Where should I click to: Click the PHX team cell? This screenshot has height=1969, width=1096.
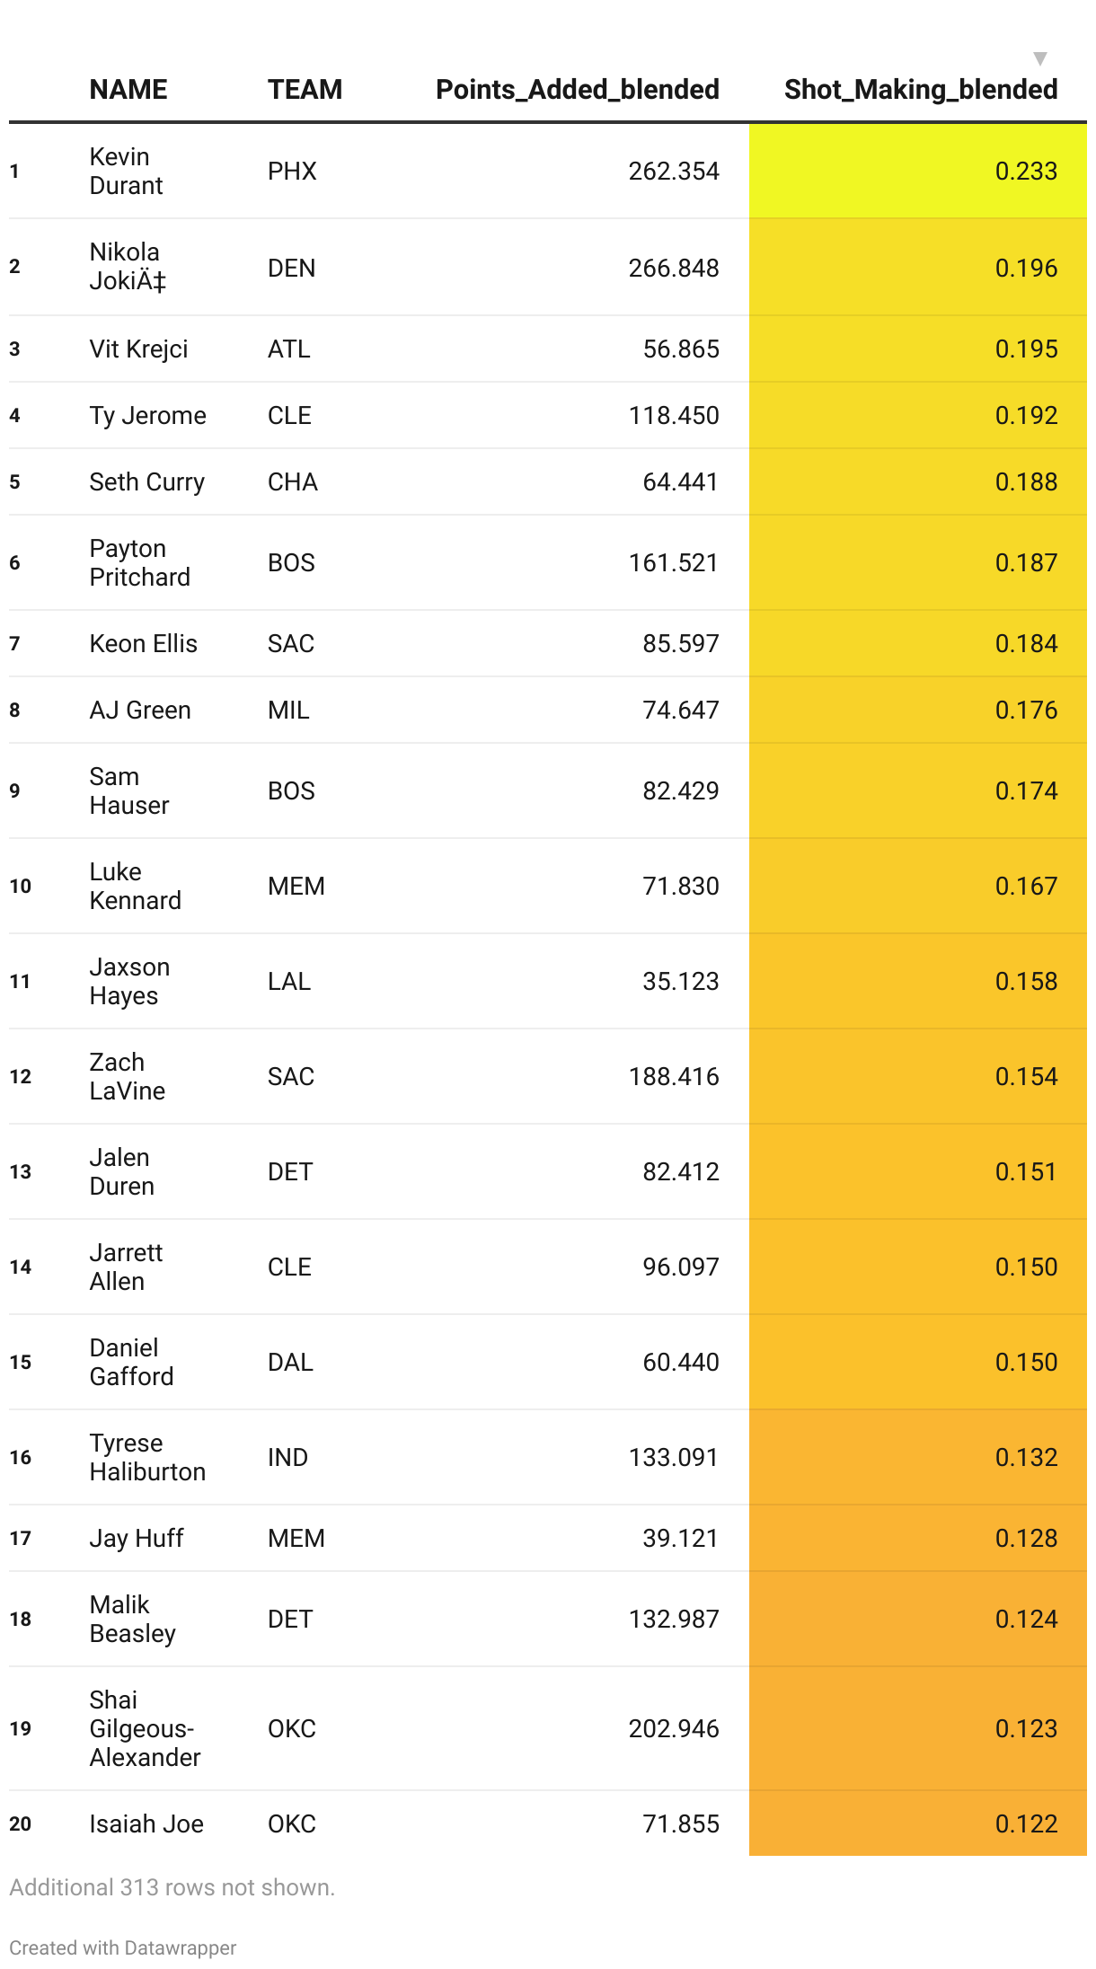click(x=292, y=171)
